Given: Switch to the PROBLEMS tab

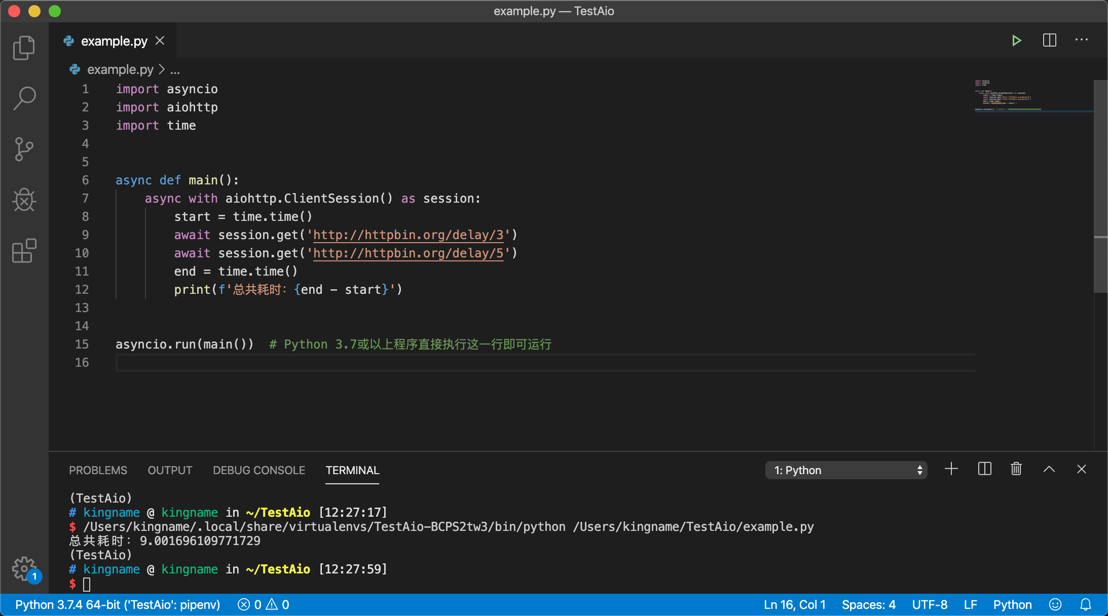Looking at the screenshot, I should 98,470.
